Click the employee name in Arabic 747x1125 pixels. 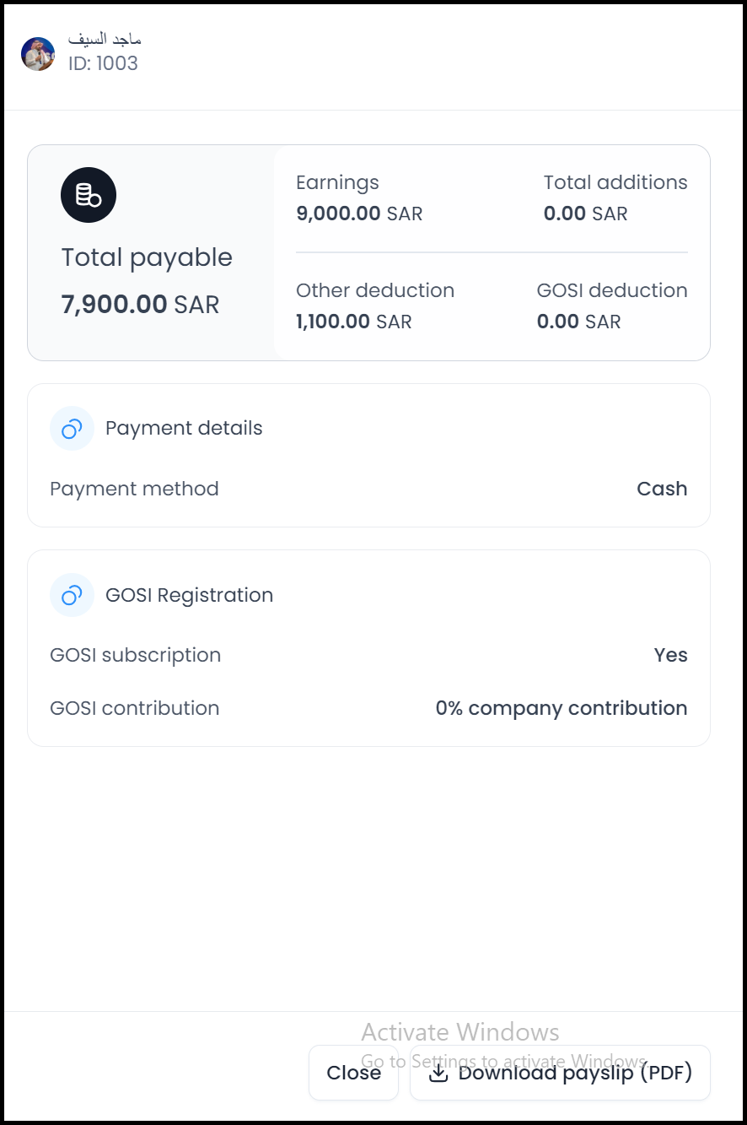click(105, 39)
